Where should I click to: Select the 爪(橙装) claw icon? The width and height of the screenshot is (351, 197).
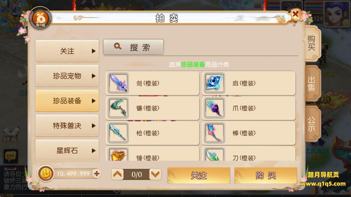point(214,108)
